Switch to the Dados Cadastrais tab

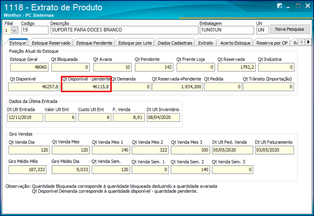click(175, 43)
